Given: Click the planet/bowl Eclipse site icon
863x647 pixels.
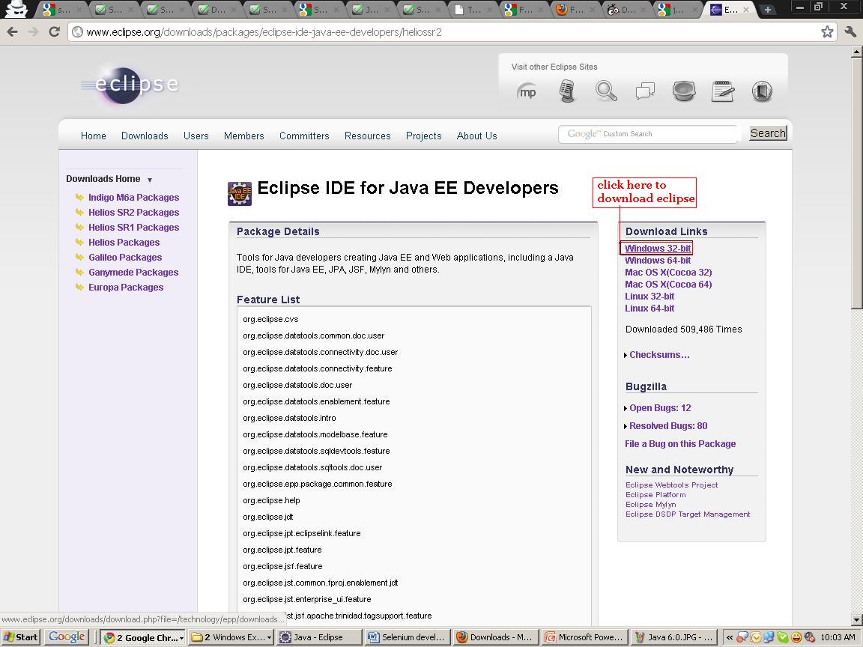Looking at the screenshot, I should 684,91.
